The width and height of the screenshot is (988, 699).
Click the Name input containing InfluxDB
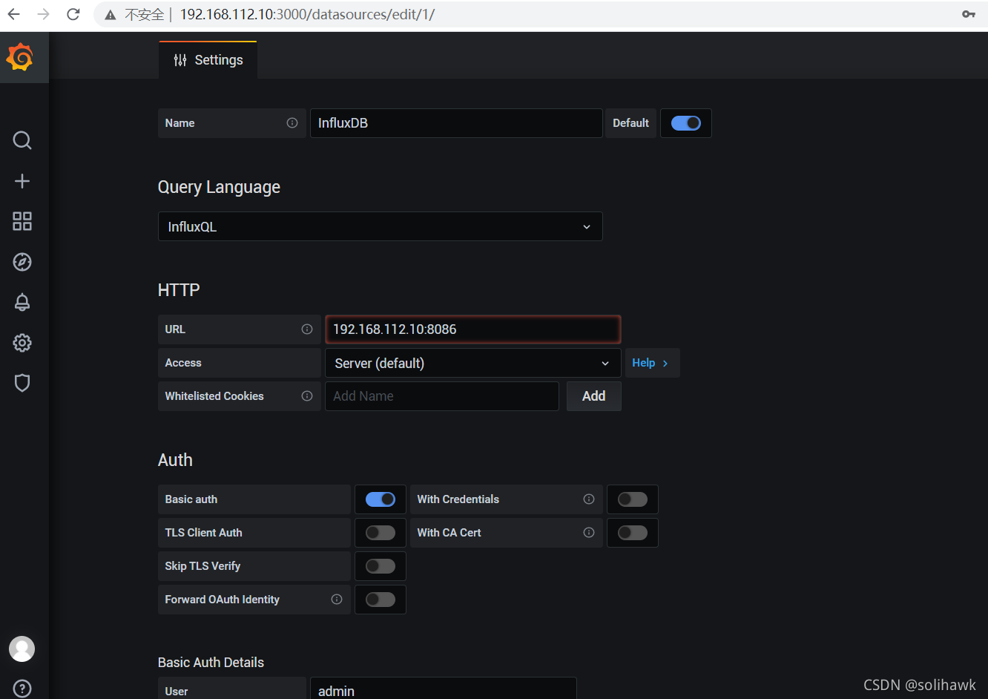coord(455,123)
